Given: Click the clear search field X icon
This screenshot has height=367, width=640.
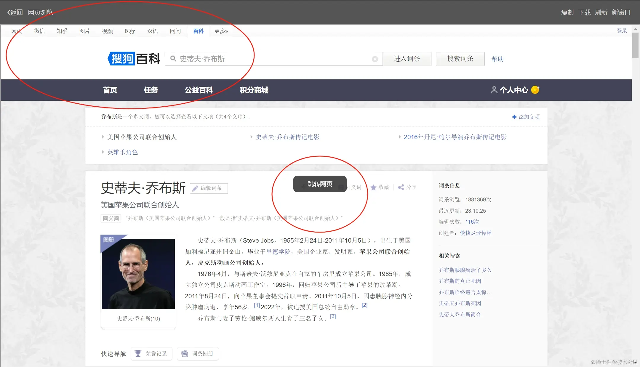Looking at the screenshot, I should [x=375, y=59].
